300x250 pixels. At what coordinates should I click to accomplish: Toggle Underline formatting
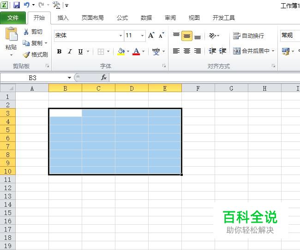click(x=81, y=52)
